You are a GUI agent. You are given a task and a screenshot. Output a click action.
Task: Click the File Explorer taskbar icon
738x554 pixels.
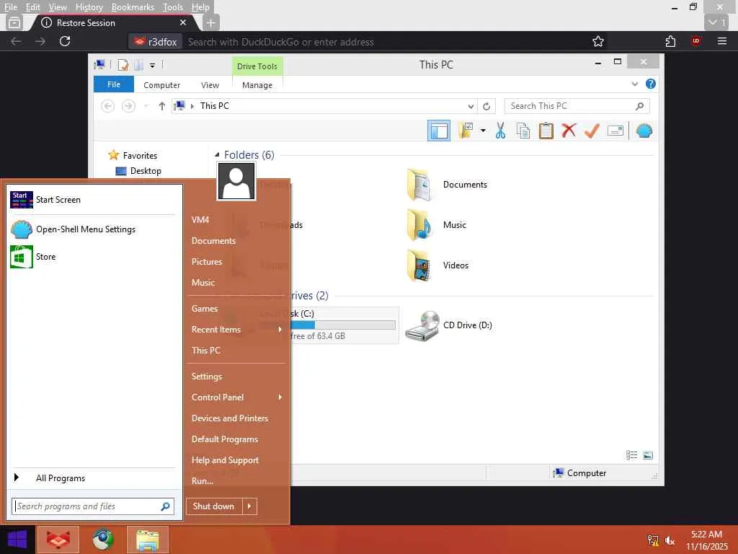tap(147, 540)
